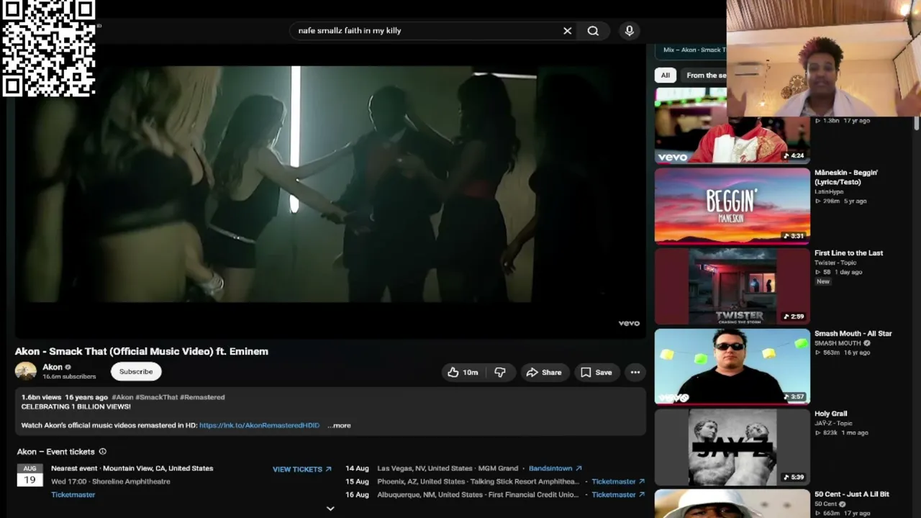This screenshot has width=921, height=518.
Task: Start voice search with the microphone icon
Action: point(630,31)
